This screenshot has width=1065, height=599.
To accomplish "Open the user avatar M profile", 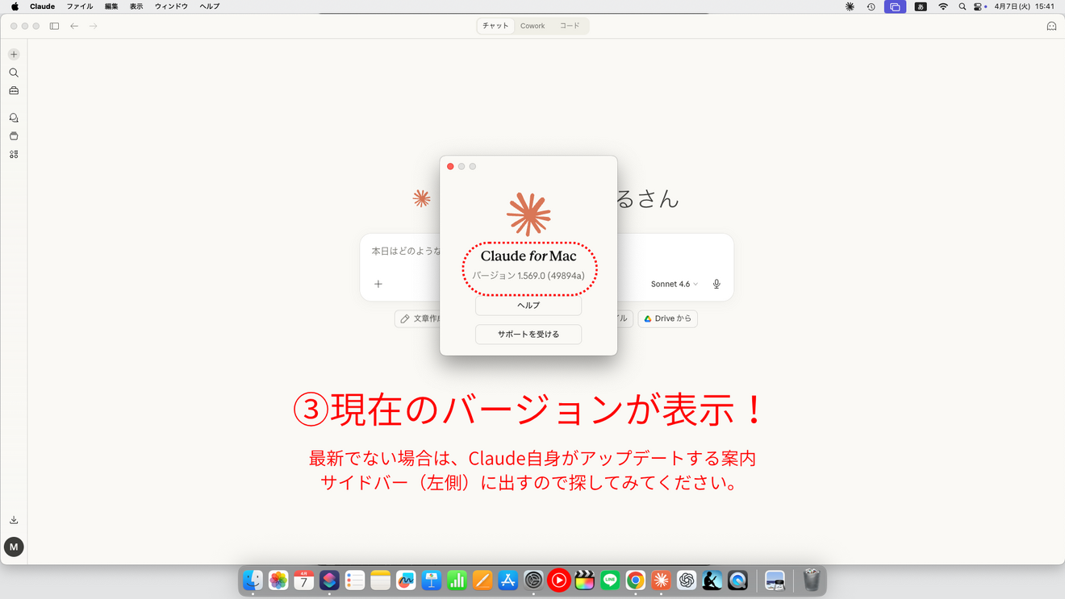I will (14, 547).
